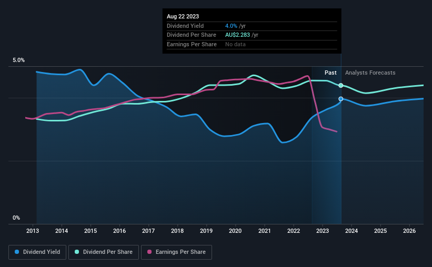Click the 2019 x-axis year label

(206, 231)
